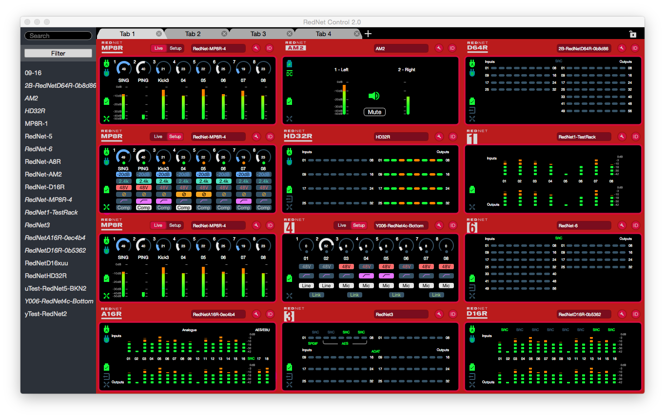Viewport: 665px width, 418px height.
Task: Open wrench settings for Y006-RedNet4c-Bottom
Action: [x=439, y=225]
